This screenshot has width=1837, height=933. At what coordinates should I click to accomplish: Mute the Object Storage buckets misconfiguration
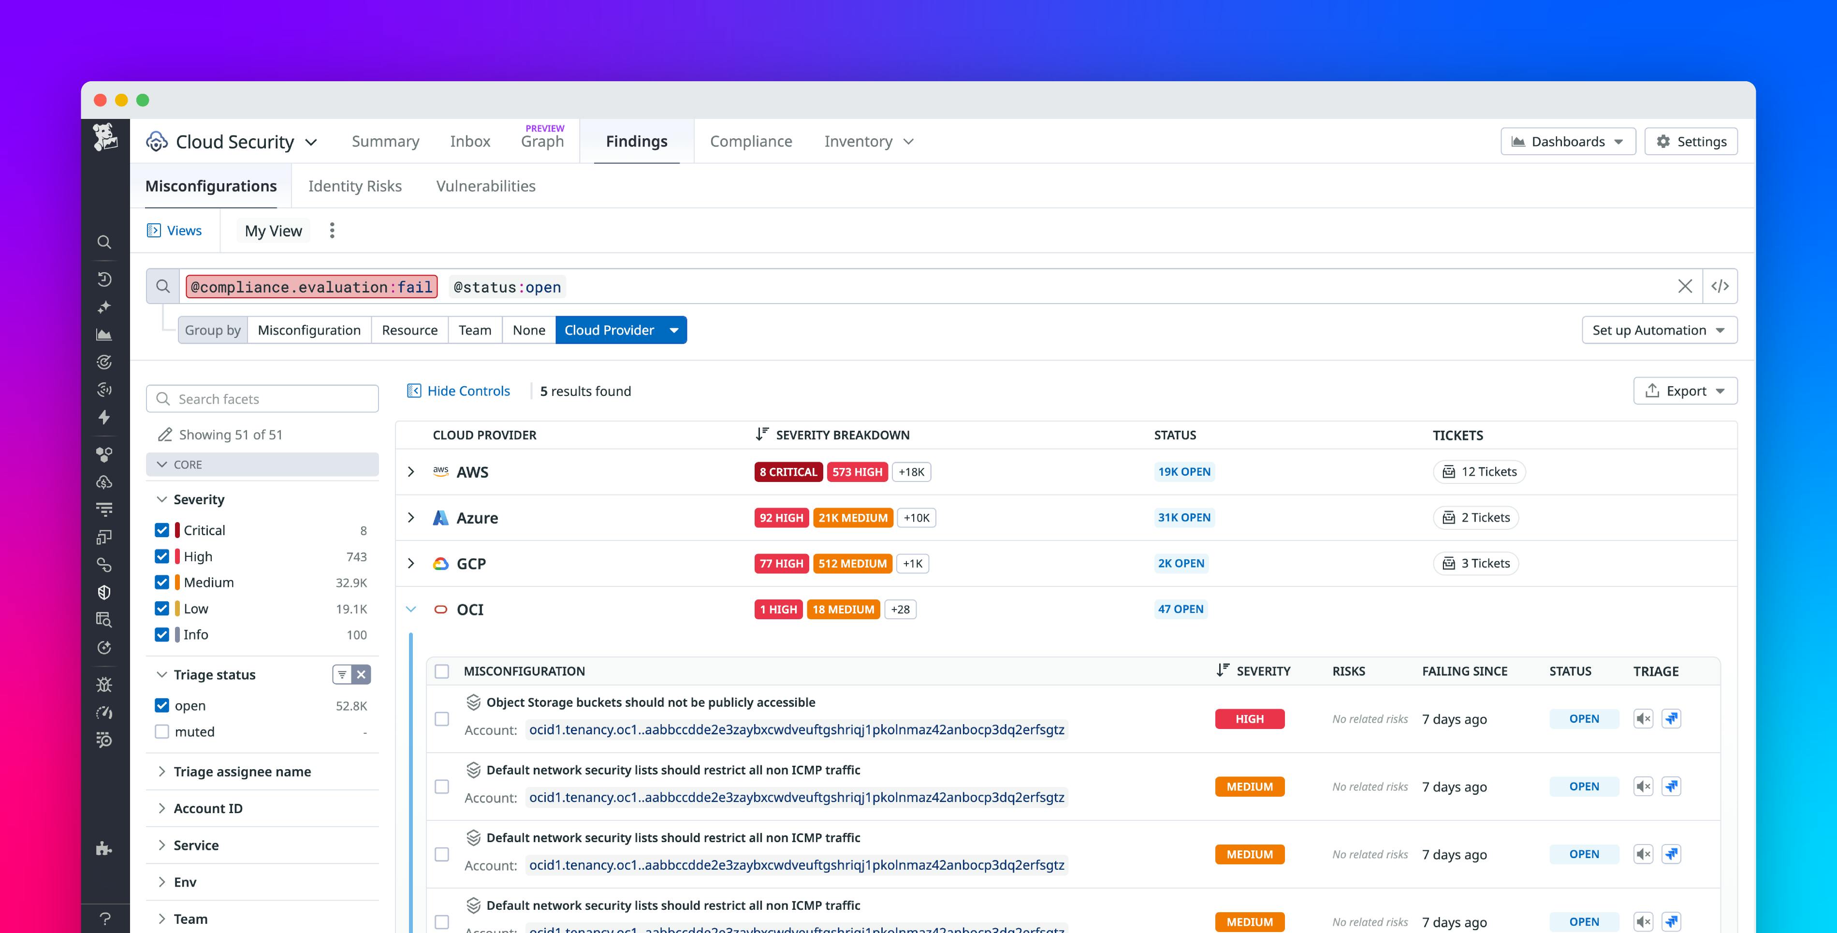click(1643, 718)
